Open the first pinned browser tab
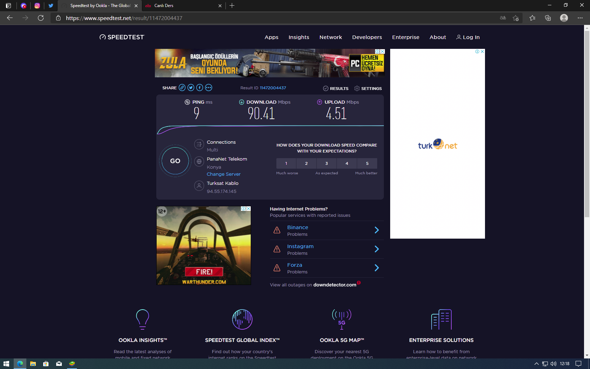This screenshot has width=590, height=369. click(x=24, y=6)
